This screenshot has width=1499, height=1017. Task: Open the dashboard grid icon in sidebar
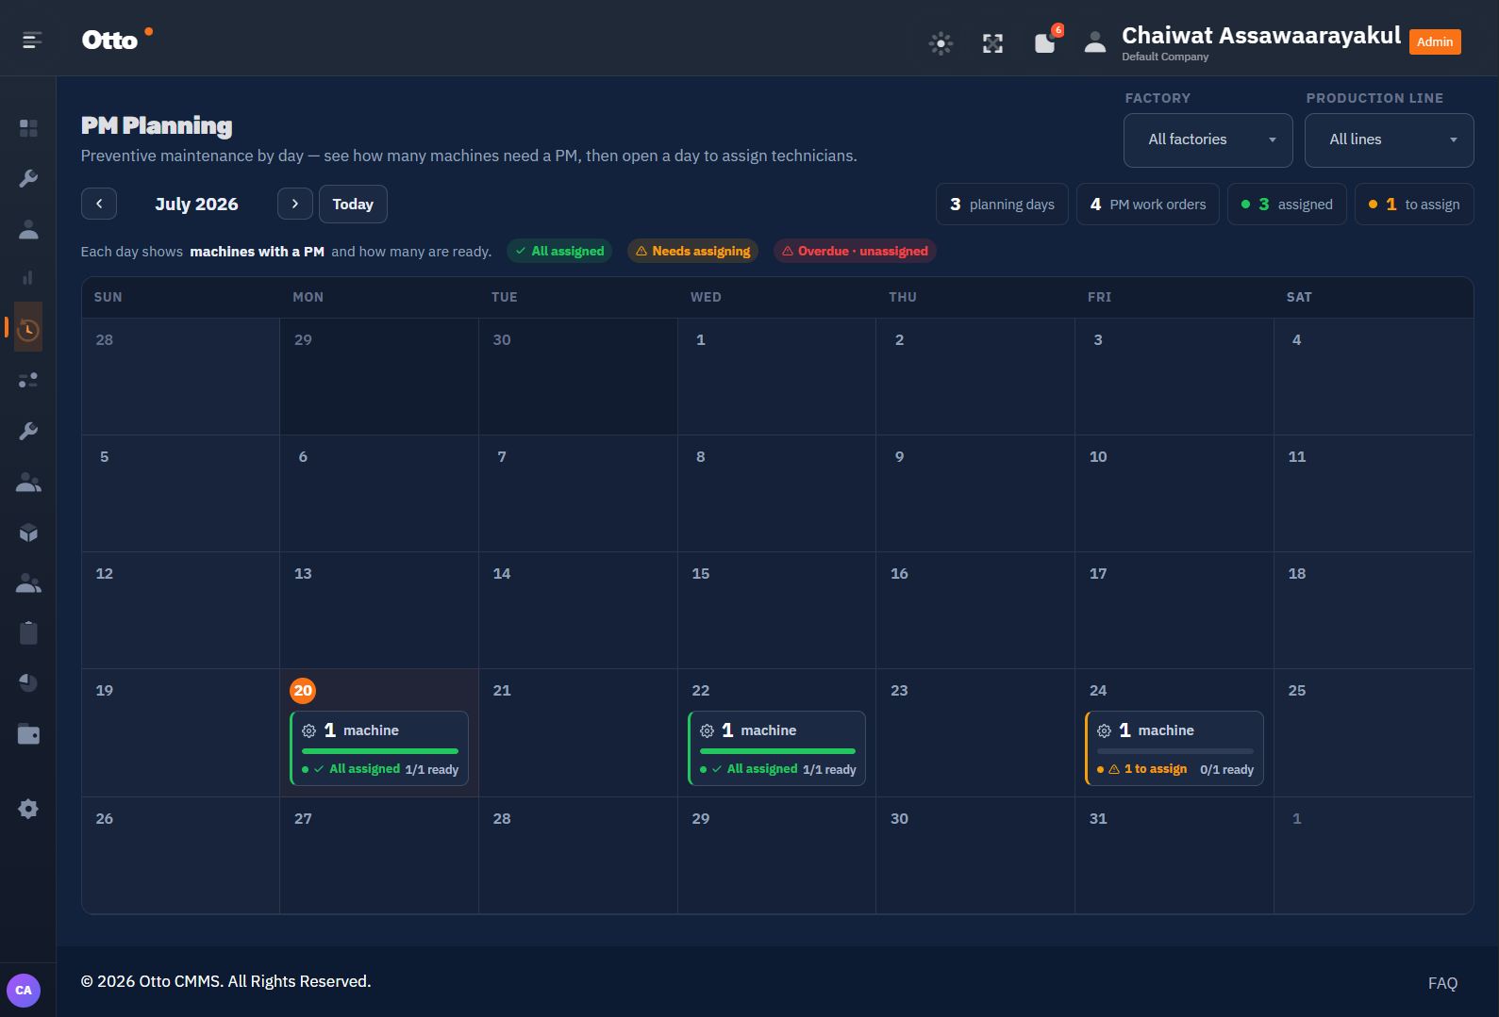pos(28,128)
